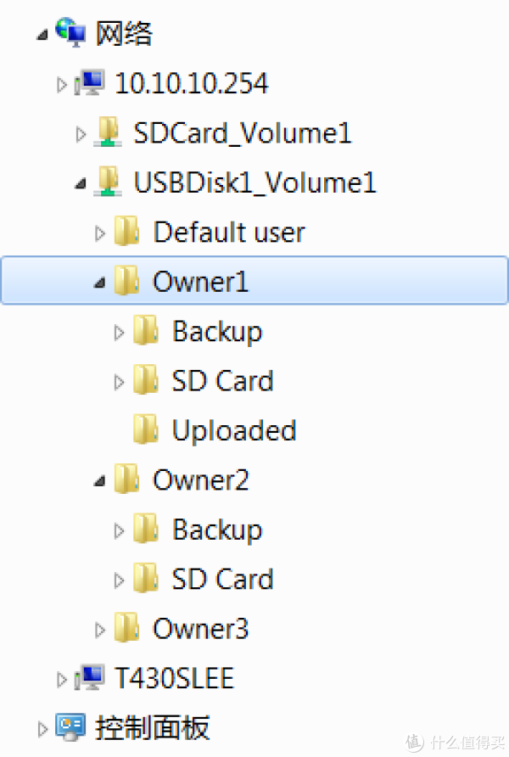
Task: Expand the Backup folder under Owner1
Action: tap(119, 332)
